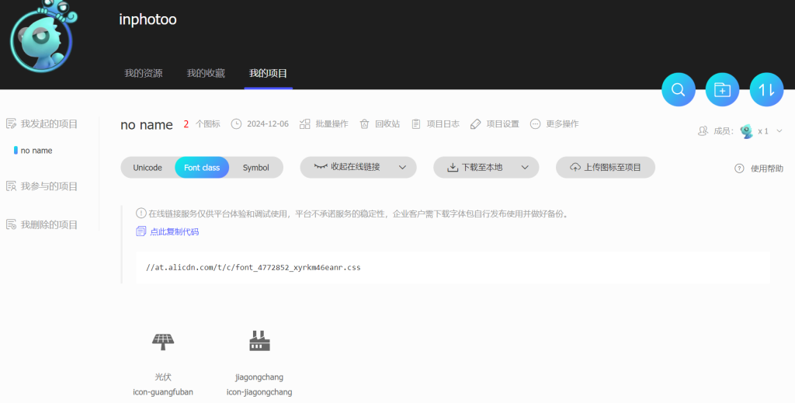This screenshot has height=403, width=795.
Task: Open the 使用帮助 help link
Action: point(766,168)
